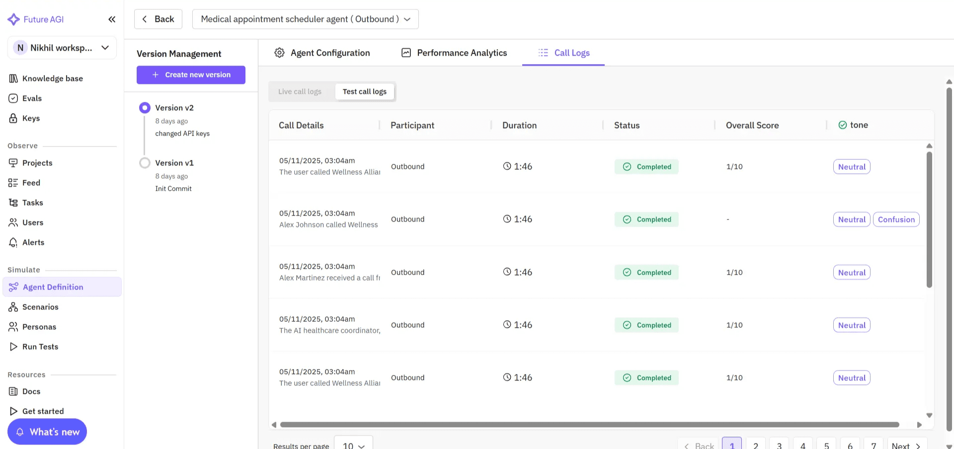Click the tone column check icon

pos(843,125)
